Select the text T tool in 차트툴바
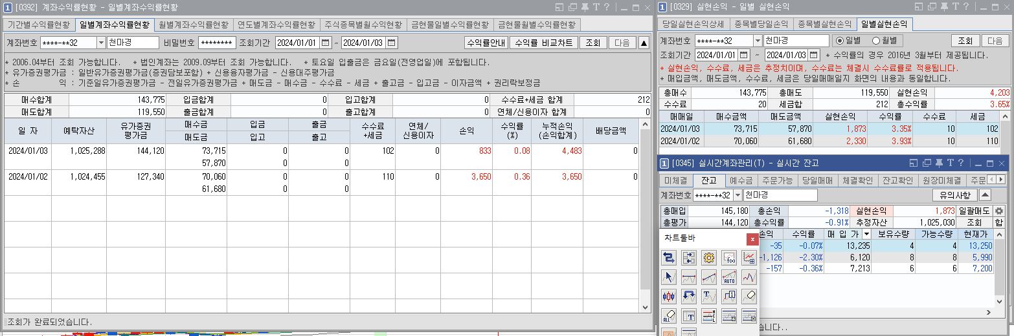Screen dimensions: 1014x336 [x=709, y=297]
